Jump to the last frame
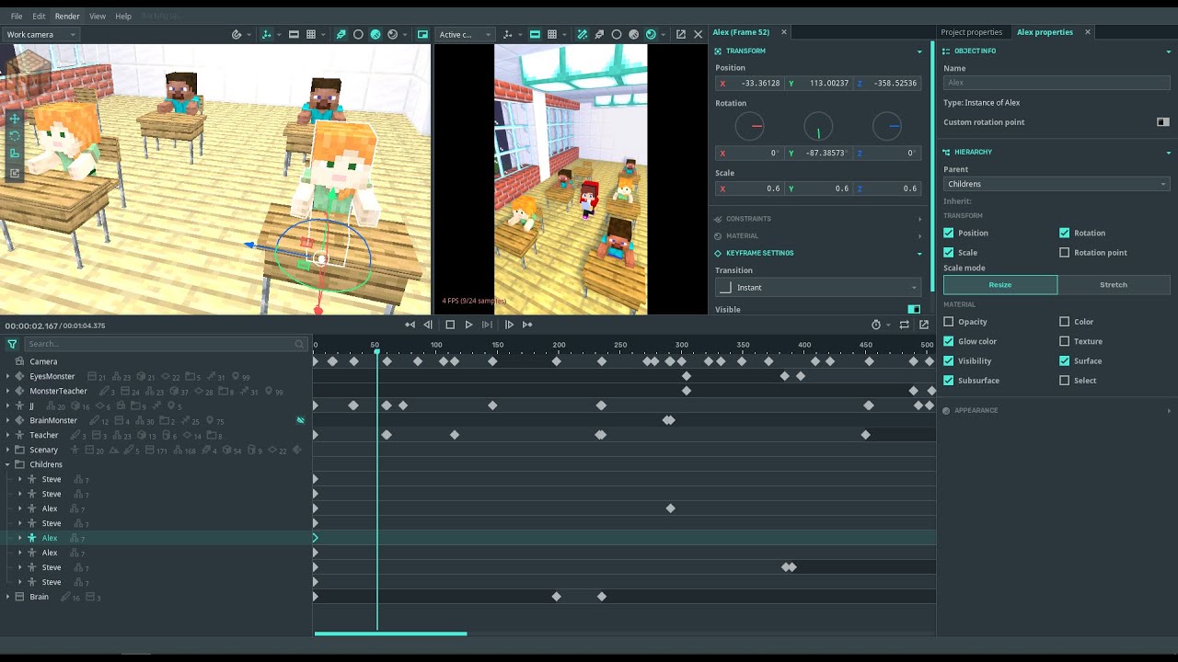Viewport: 1178px width, 662px height. (x=527, y=325)
